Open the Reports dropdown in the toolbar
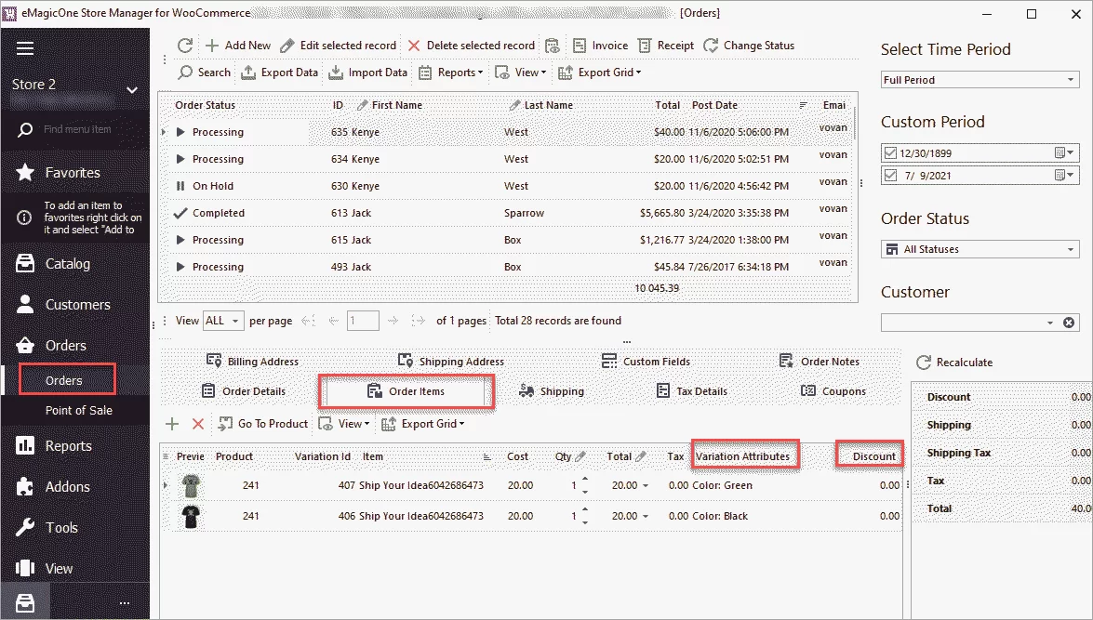Viewport: 1093px width, 620px height. (450, 72)
